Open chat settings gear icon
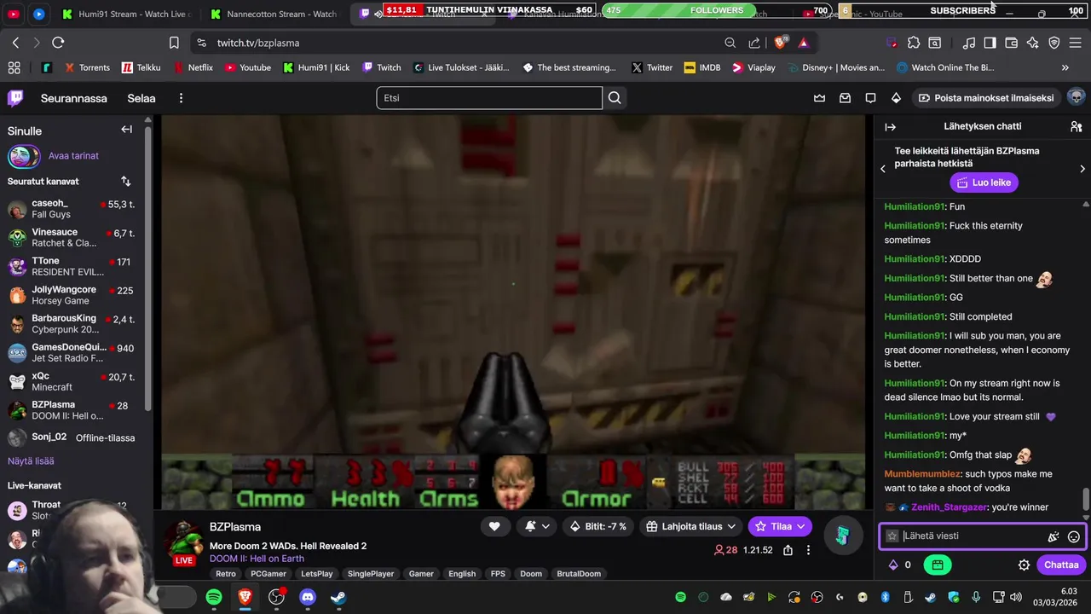Image resolution: width=1091 pixels, height=614 pixels. (x=1024, y=565)
